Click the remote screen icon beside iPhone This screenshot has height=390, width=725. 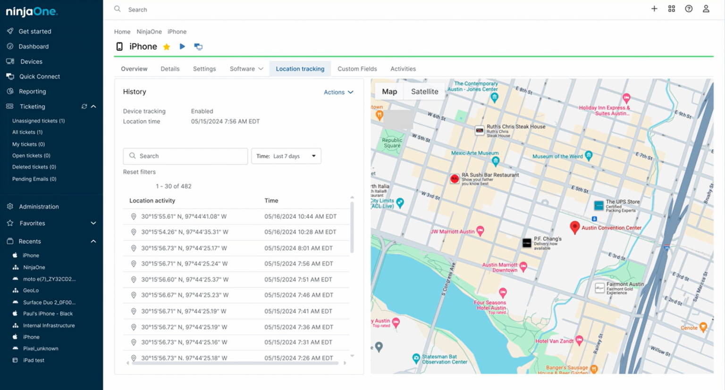(x=198, y=47)
